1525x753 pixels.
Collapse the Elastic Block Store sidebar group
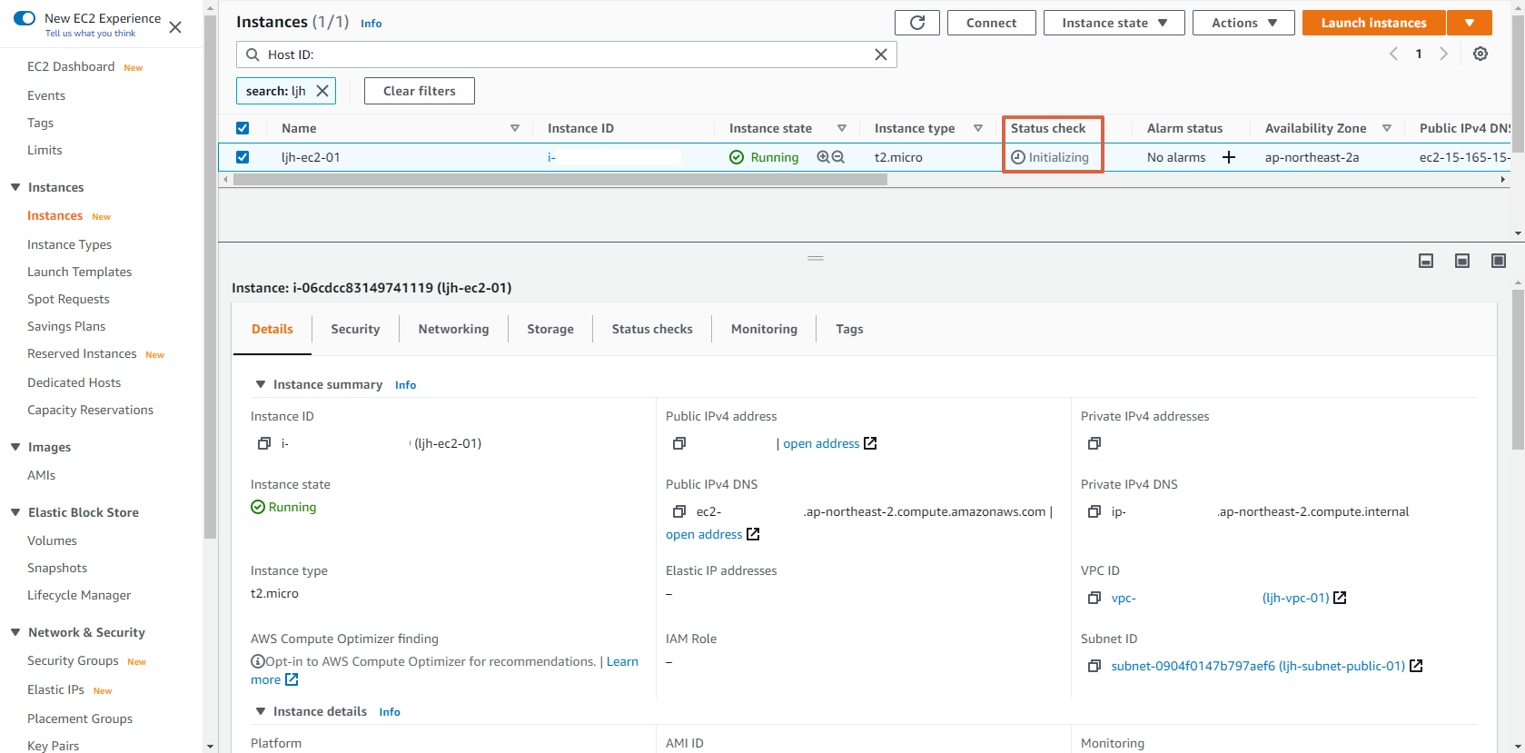click(x=15, y=512)
